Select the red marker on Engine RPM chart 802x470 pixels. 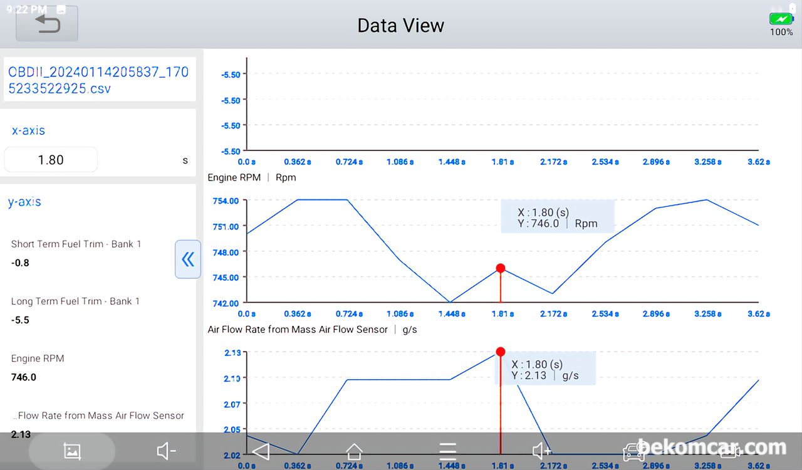[x=501, y=268]
